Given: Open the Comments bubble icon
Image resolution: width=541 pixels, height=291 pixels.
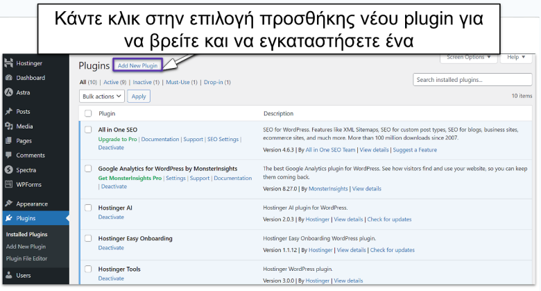Looking at the screenshot, I should click(8, 155).
